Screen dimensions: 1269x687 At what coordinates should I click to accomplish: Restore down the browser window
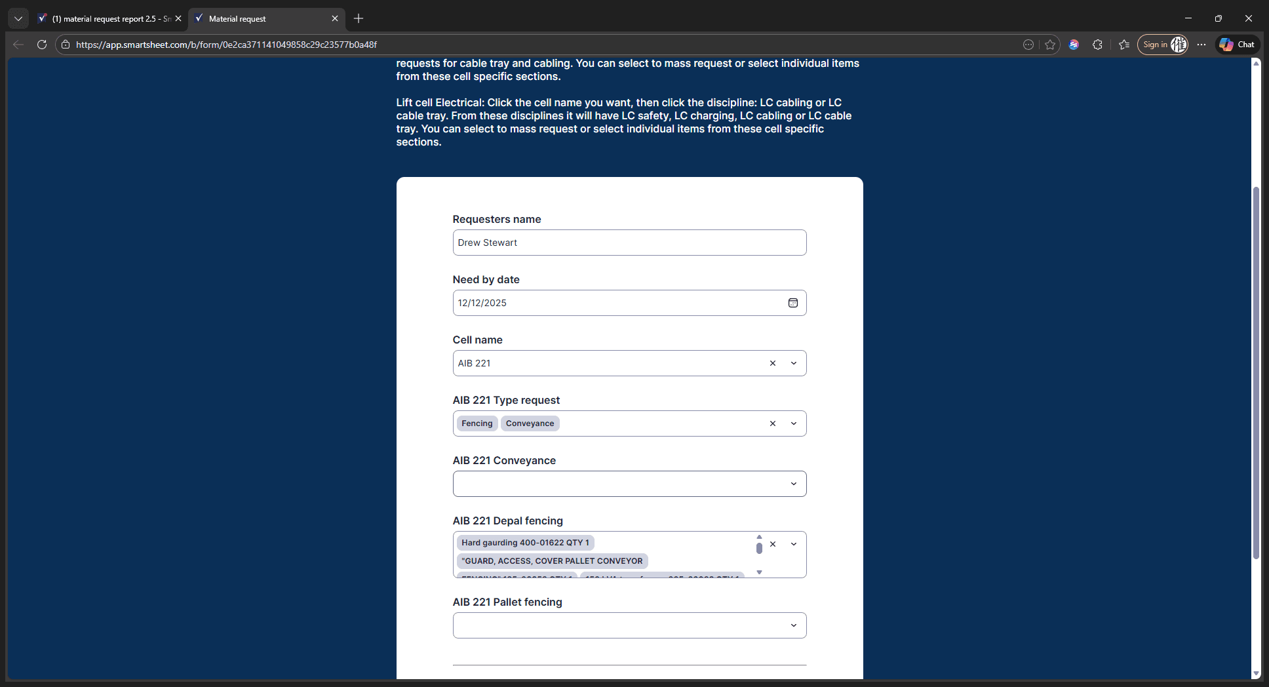(1218, 18)
